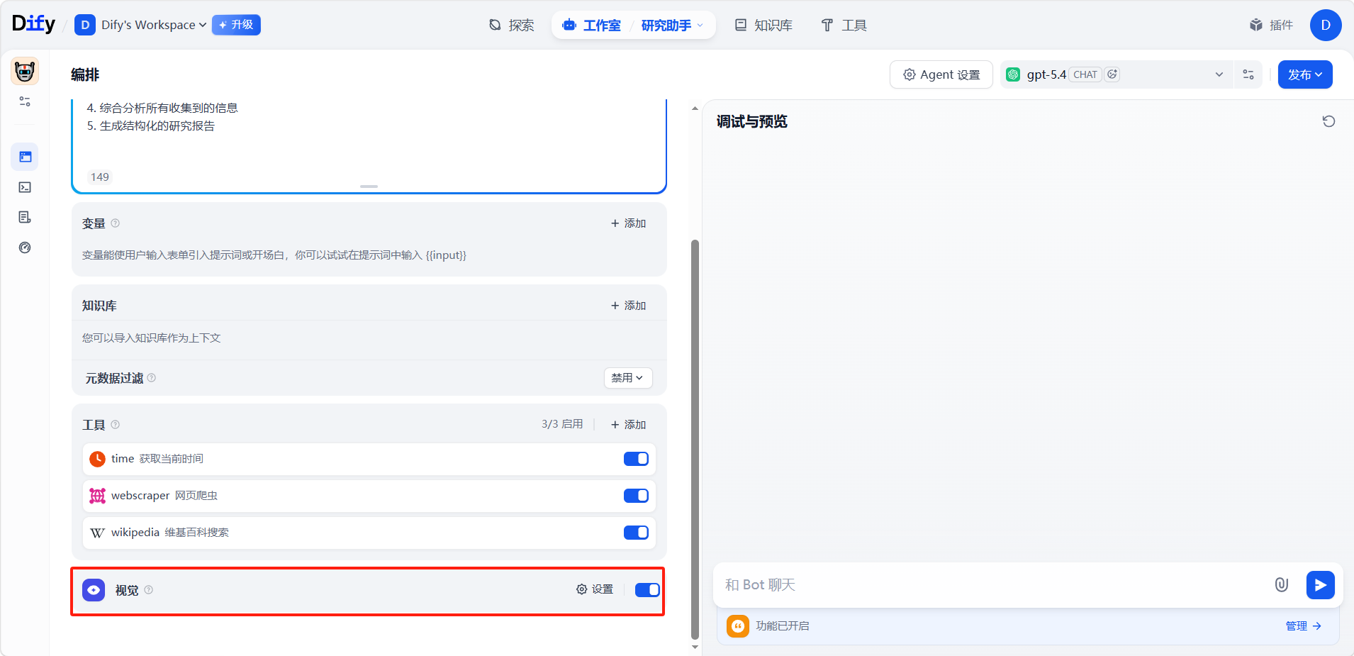Open the 禁用 metadata filter dropdown
1354x656 pixels.
coord(627,378)
